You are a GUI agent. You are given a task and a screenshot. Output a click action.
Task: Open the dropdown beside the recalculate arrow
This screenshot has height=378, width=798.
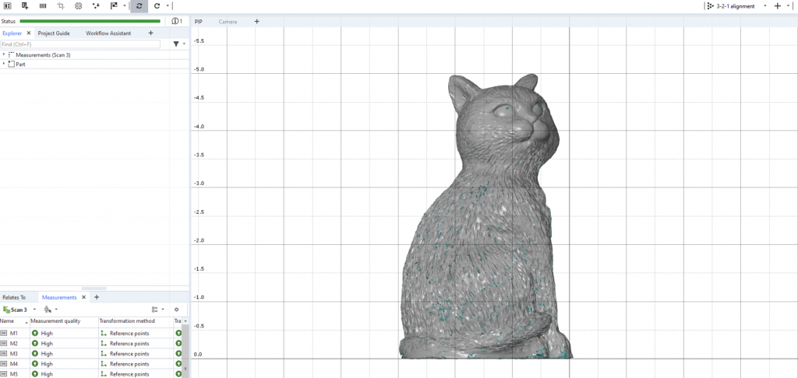[x=167, y=6]
